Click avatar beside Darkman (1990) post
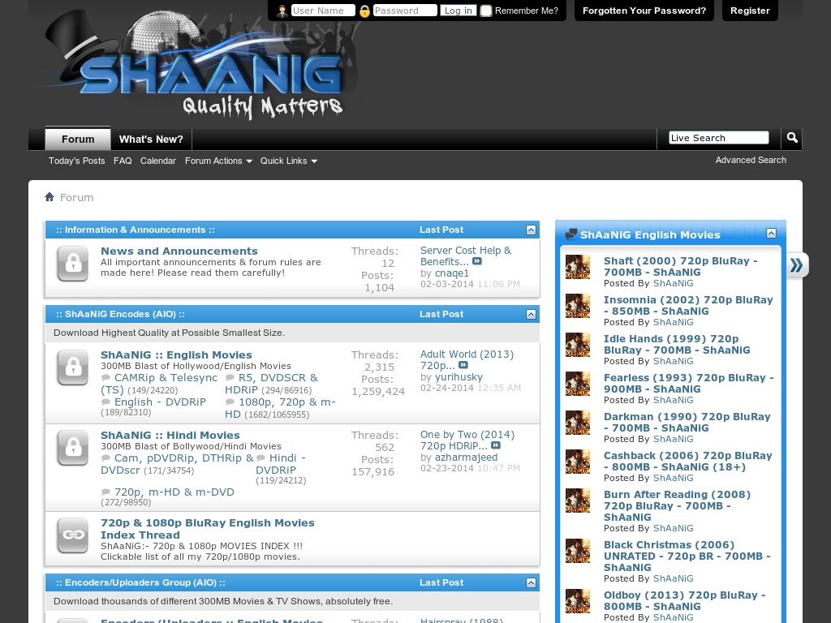 (x=578, y=423)
